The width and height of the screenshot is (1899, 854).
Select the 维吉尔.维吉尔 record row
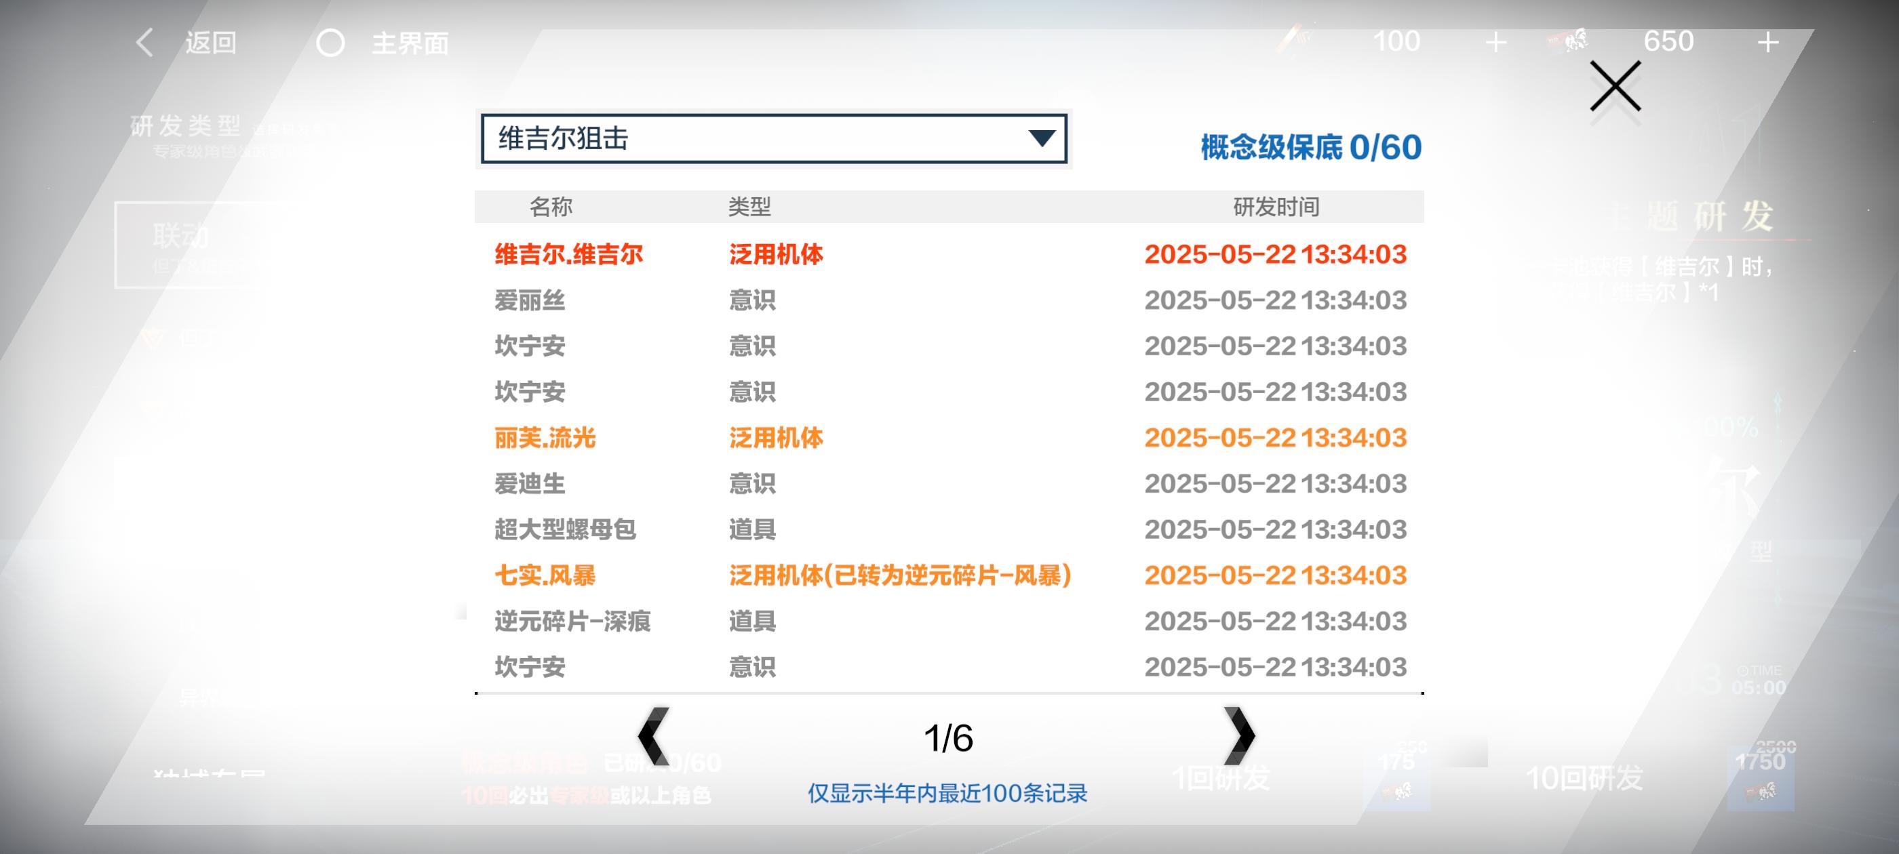(x=950, y=254)
